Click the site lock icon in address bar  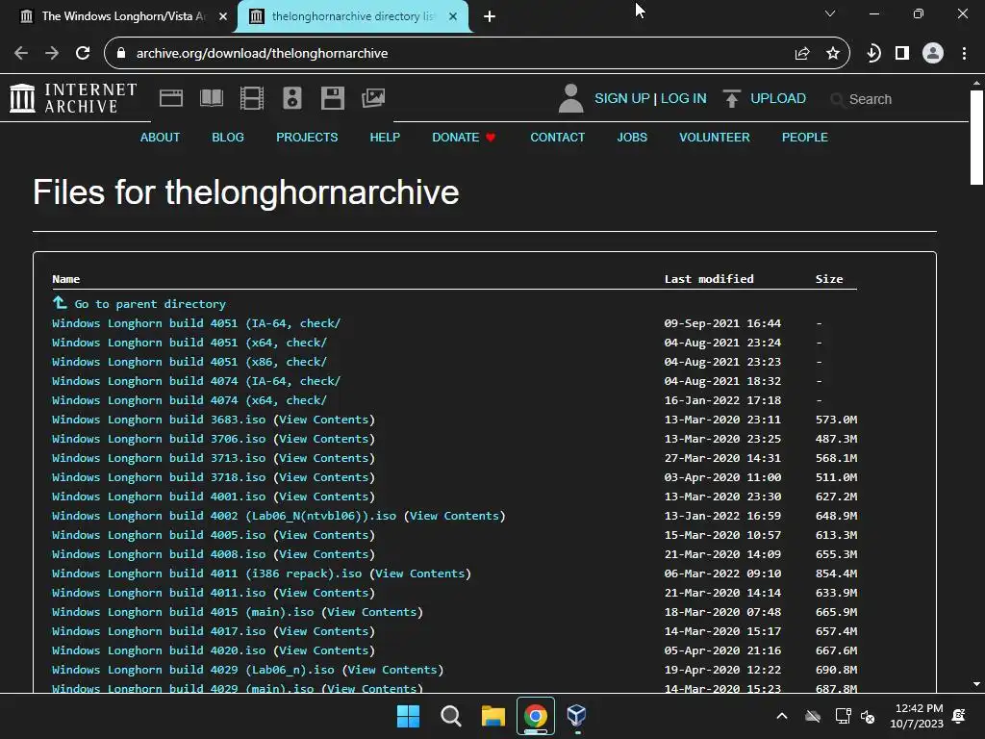(x=121, y=54)
